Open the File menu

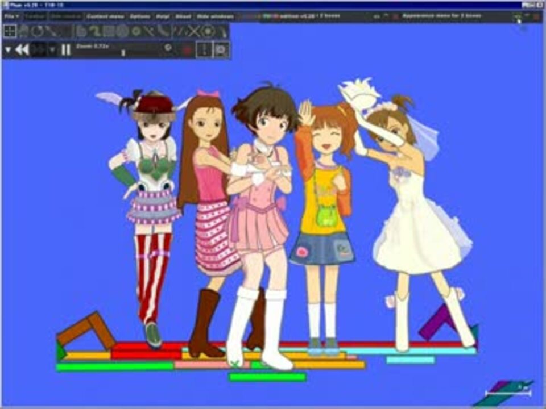[11, 16]
